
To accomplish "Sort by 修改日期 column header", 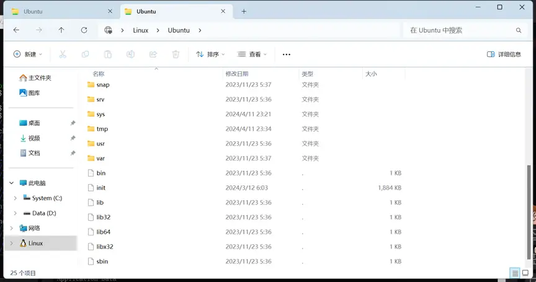I will point(236,74).
